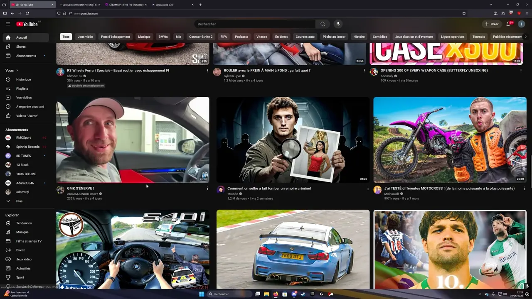Click the YouTube search input field
The height and width of the screenshot is (299, 532).
[x=255, y=24]
